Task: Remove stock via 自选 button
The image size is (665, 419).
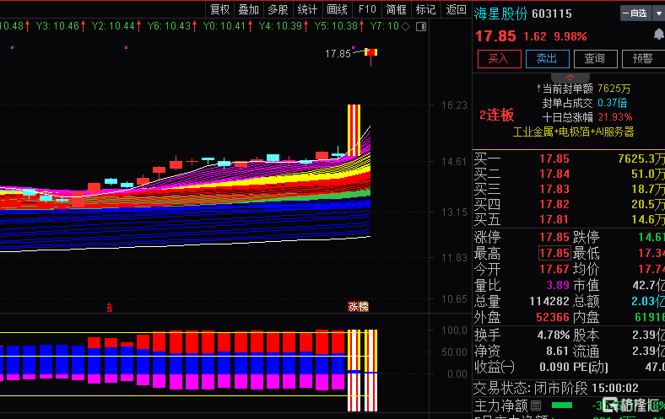Action: tap(635, 13)
